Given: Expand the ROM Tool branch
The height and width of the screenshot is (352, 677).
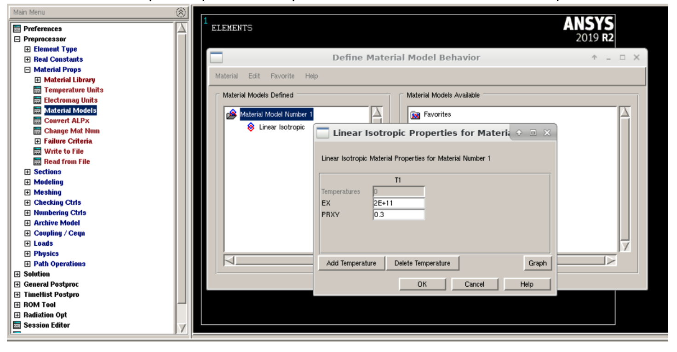Looking at the screenshot, I should tap(17, 305).
